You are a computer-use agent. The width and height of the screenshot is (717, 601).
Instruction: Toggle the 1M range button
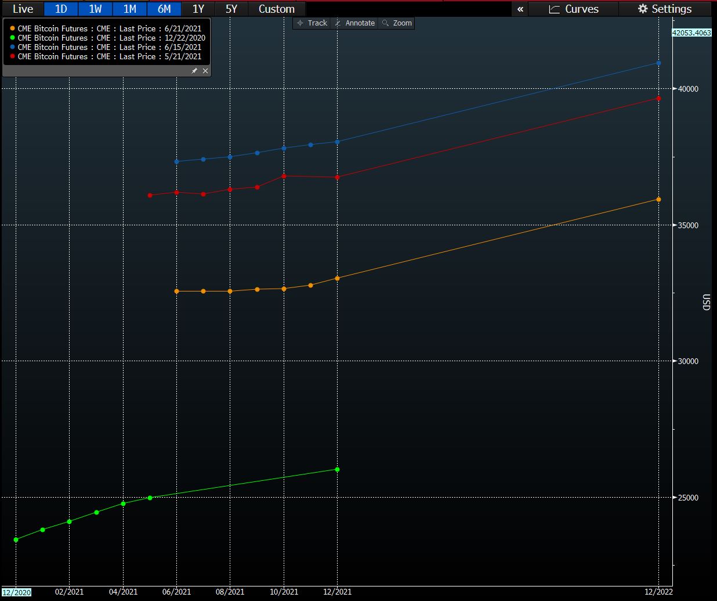pos(129,9)
